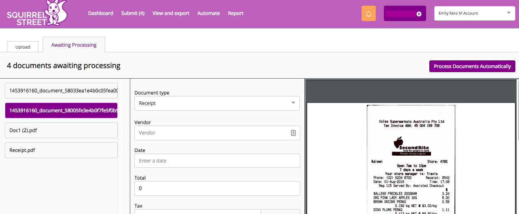Select Receipt.pdf in the list
Image resolution: width=519 pixels, height=214 pixels.
click(x=61, y=150)
